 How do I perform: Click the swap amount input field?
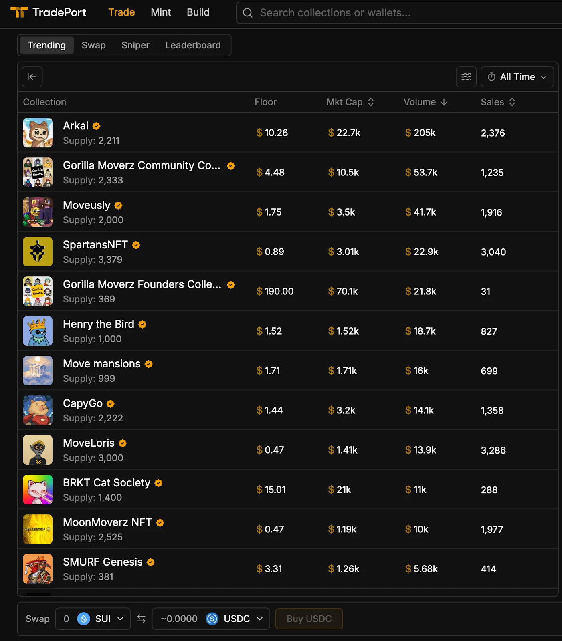(67, 619)
